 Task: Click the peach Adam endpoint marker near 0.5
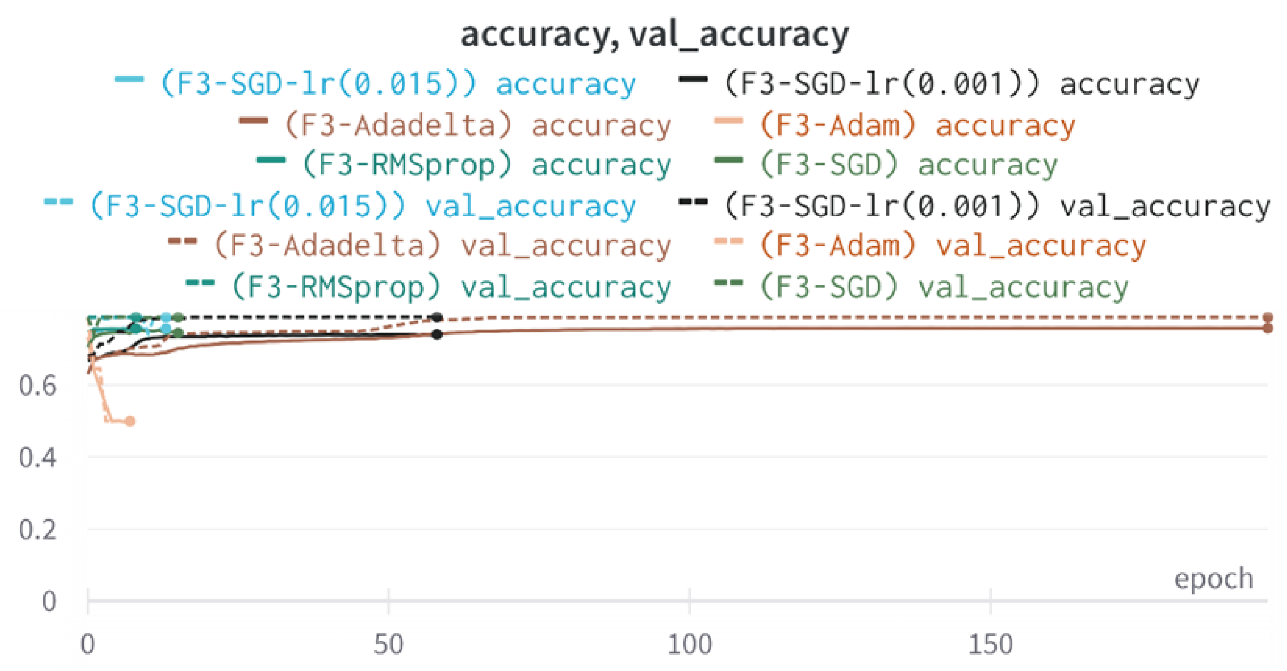[130, 421]
